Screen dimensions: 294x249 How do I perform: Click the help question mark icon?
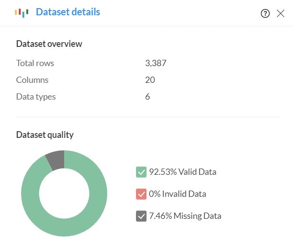[x=265, y=13]
